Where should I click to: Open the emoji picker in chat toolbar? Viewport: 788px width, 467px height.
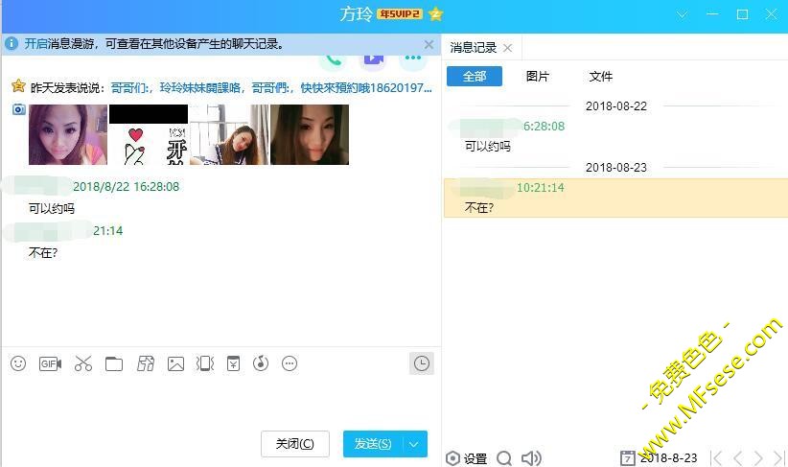point(17,363)
